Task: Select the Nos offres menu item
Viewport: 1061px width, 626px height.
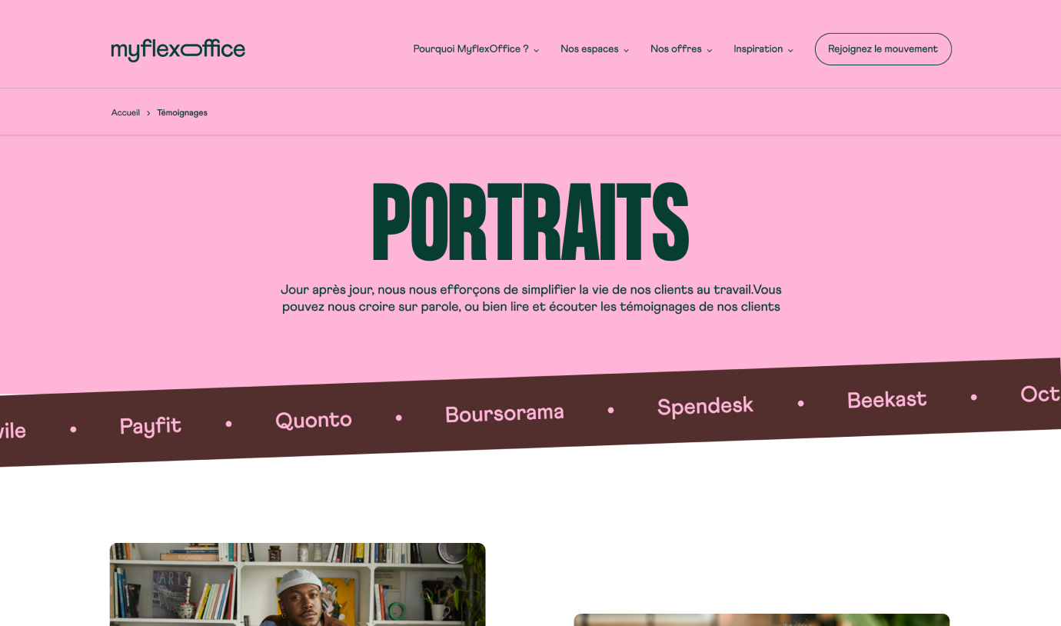Action: tap(676, 49)
